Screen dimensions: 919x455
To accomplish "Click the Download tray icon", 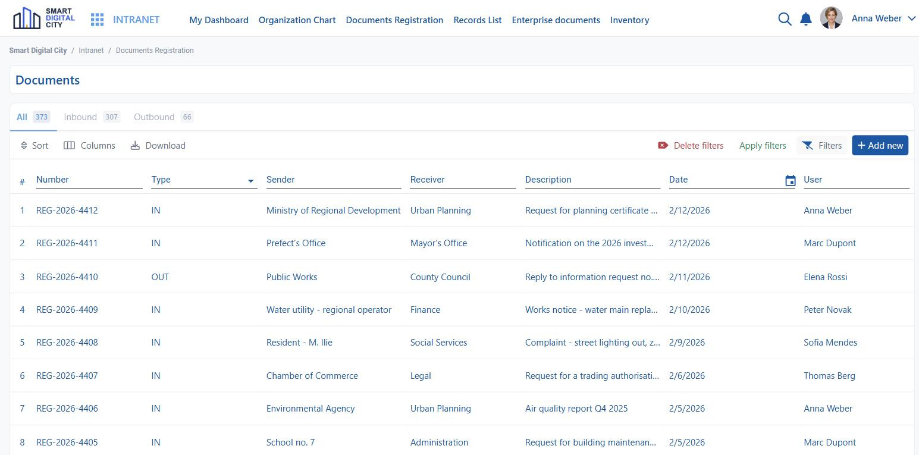I will [x=135, y=146].
